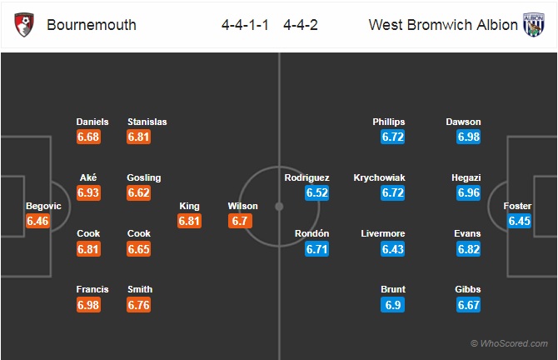Image resolution: width=558 pixels, height=360 pixels.
Task: Select the 4-4-2 formation label
Action: (x=301, y=25)
